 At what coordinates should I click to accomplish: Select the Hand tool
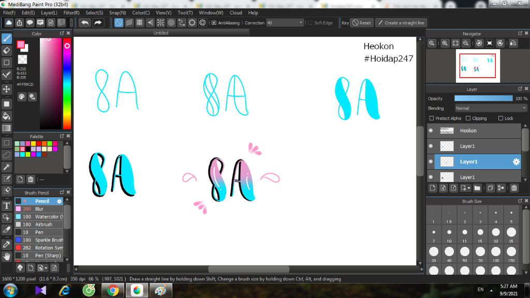point(6,257)
